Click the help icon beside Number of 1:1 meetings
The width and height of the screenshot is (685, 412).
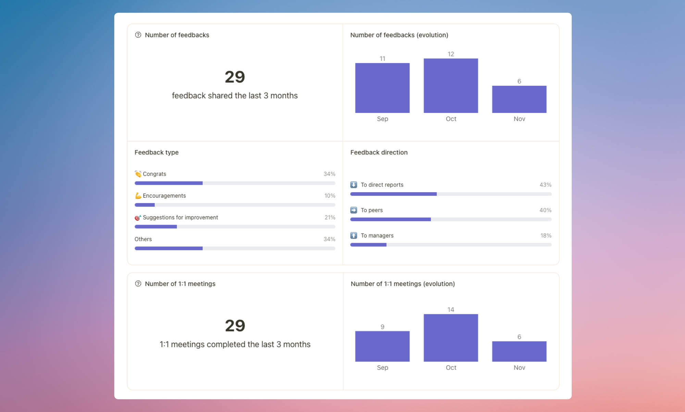[138, 284]
